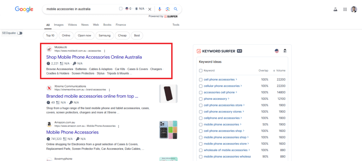Image resolution: width=362 pixels, height=161 pixels.
Task: Open Google Lens image search
Action: click(168, 9)
